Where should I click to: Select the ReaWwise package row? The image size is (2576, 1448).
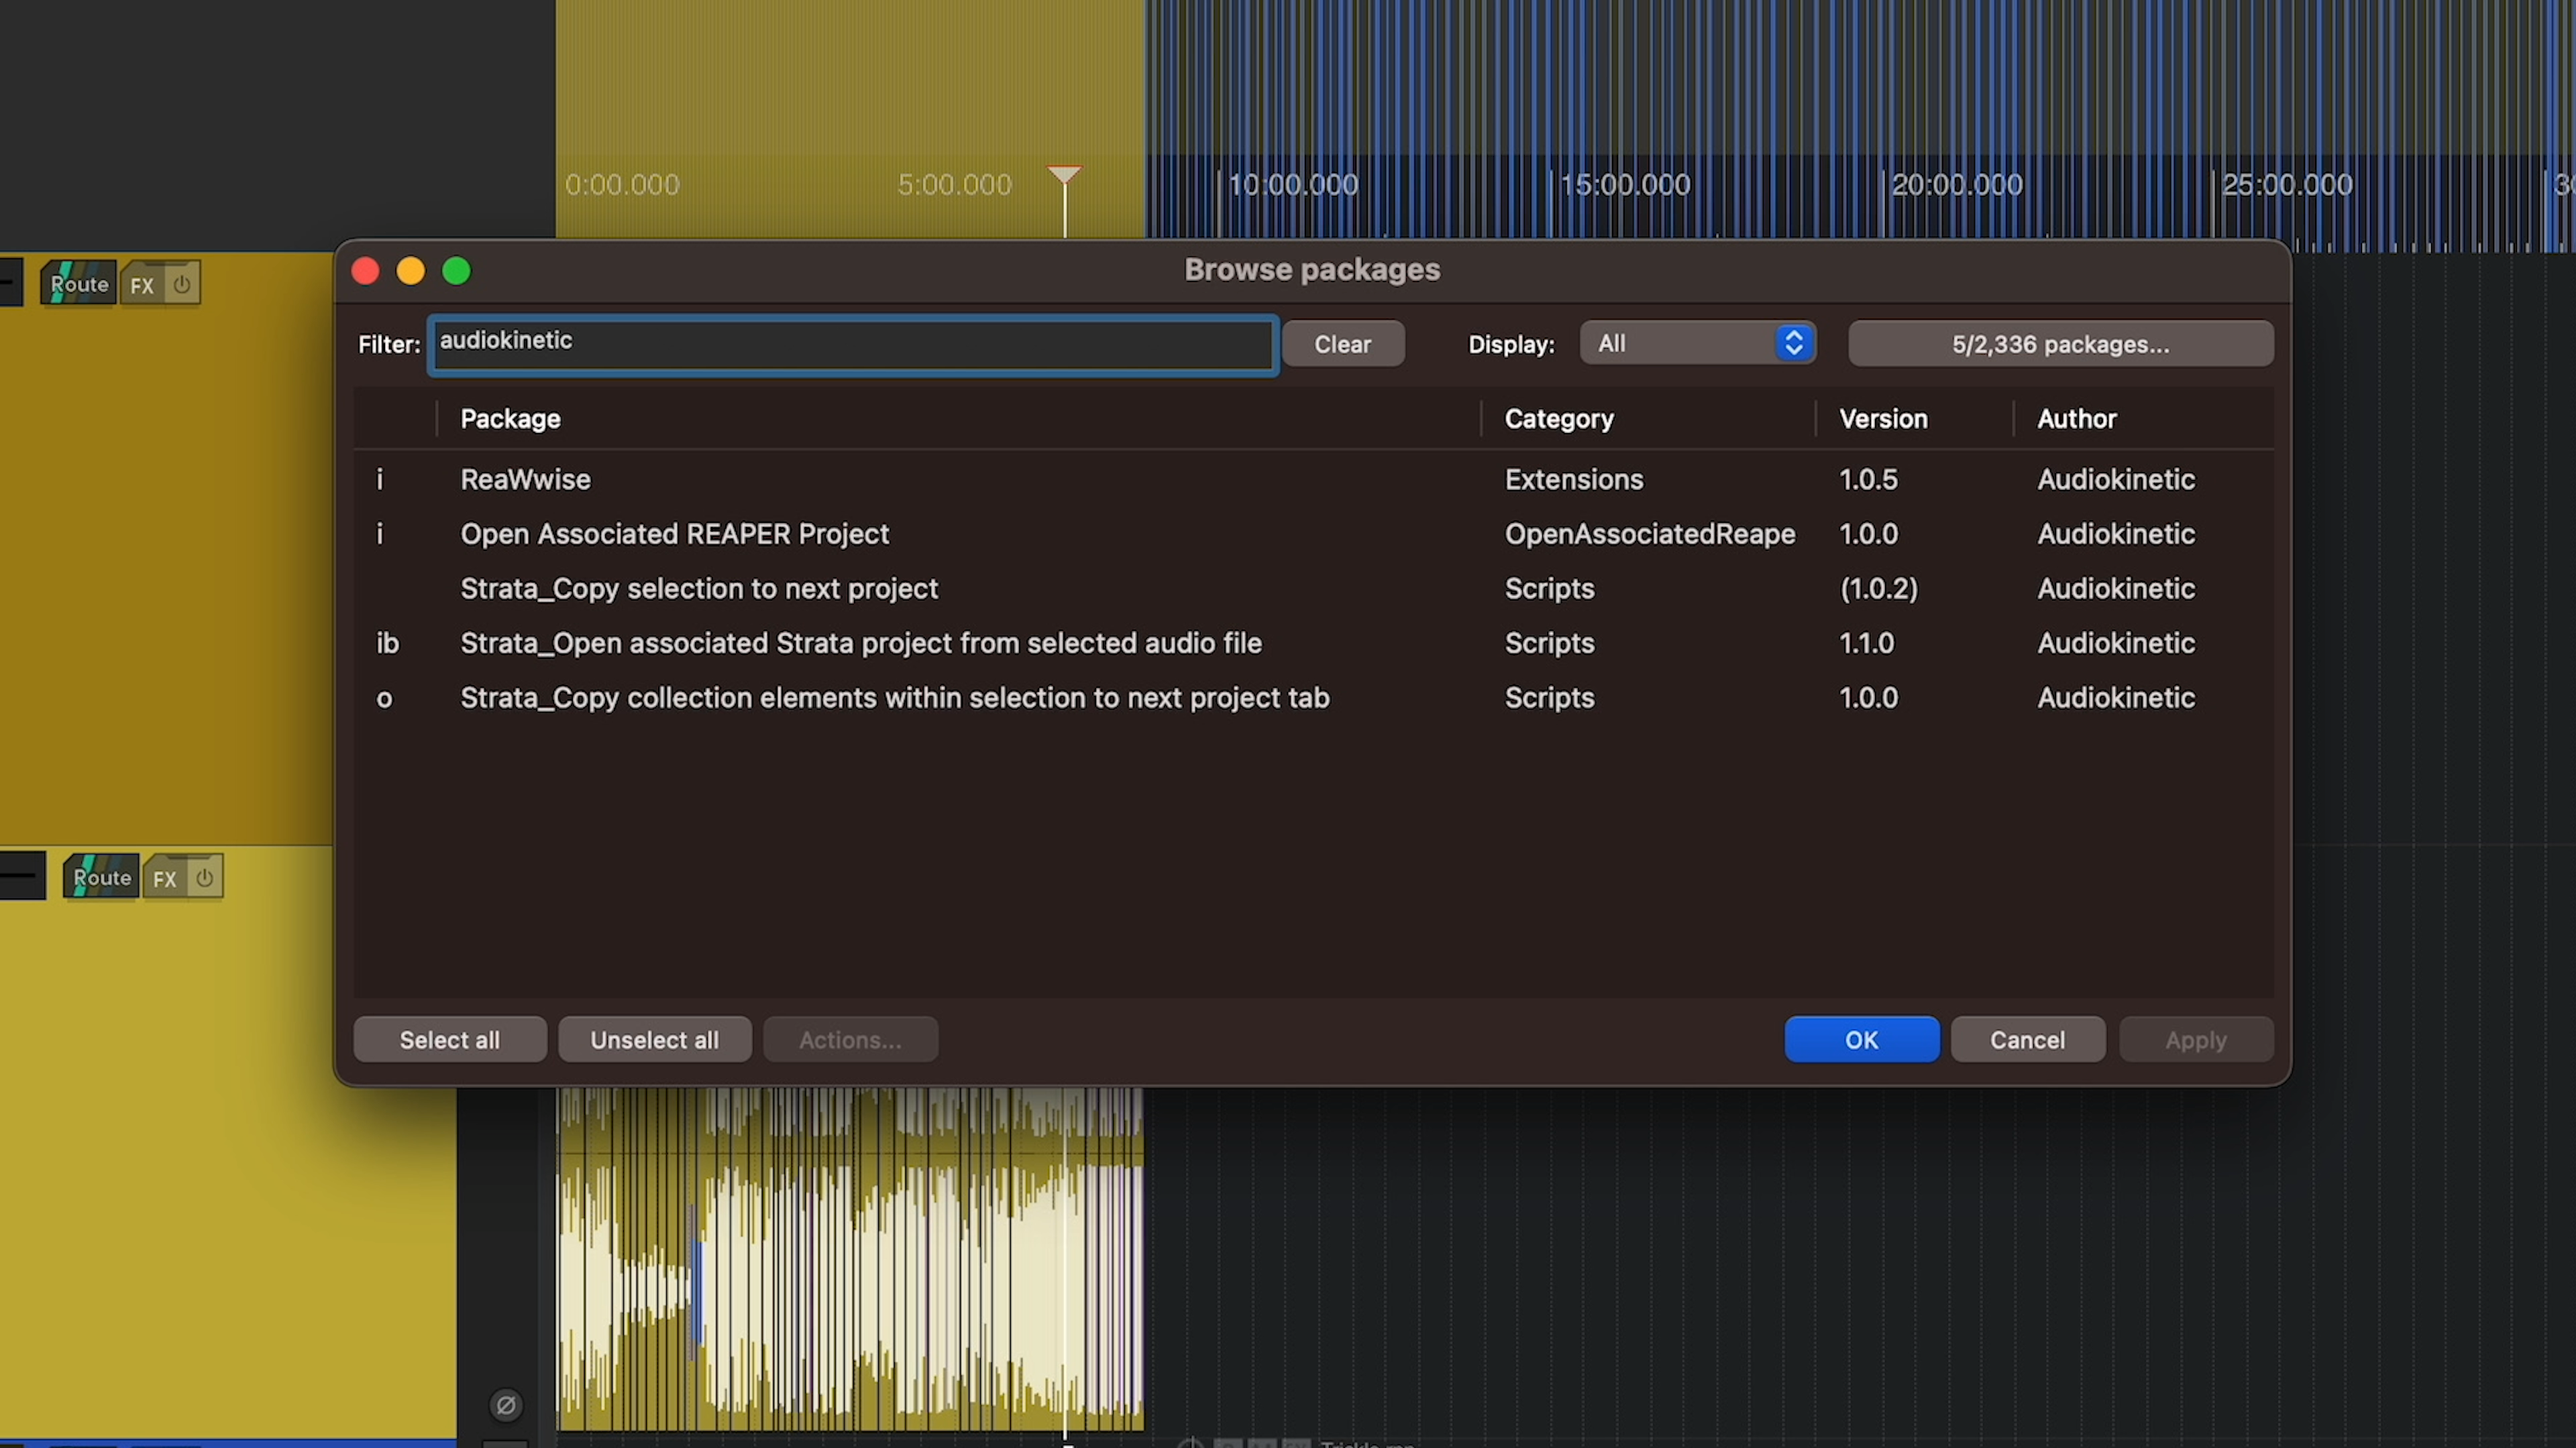point(1313,480)
